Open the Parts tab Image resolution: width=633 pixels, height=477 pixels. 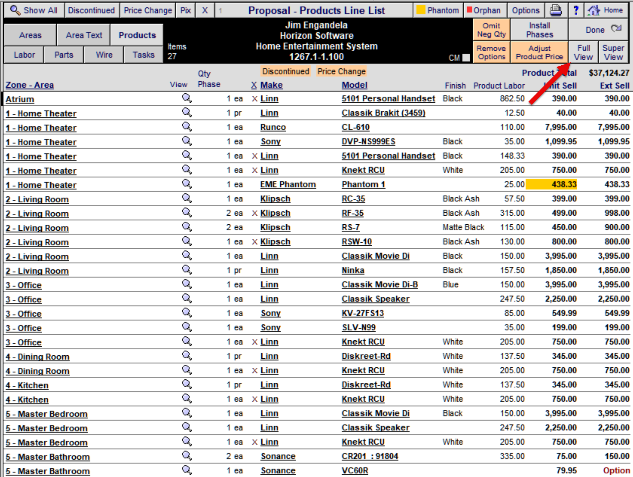pos(64,55)
